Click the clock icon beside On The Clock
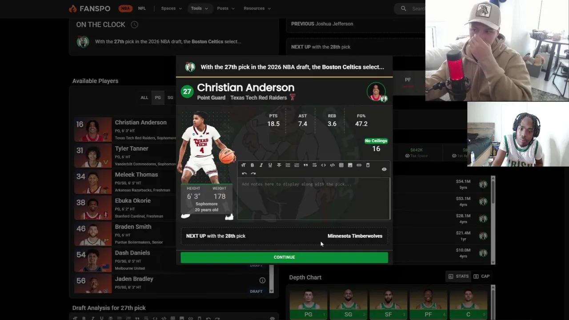This screenshot has height=320, width=569. pos(134,25)
